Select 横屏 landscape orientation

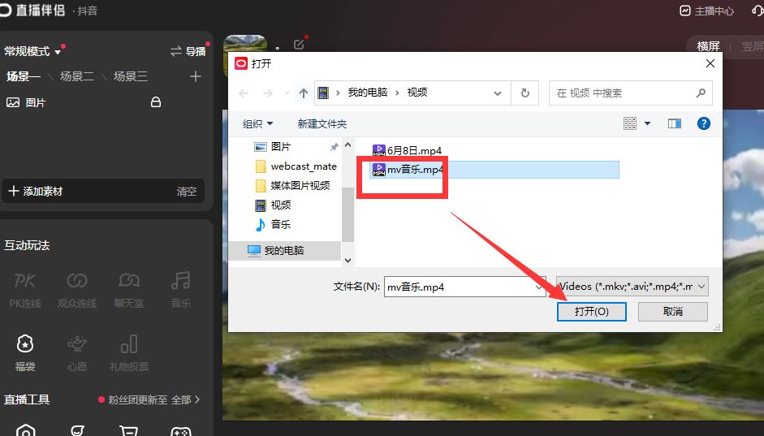point(708,46)
